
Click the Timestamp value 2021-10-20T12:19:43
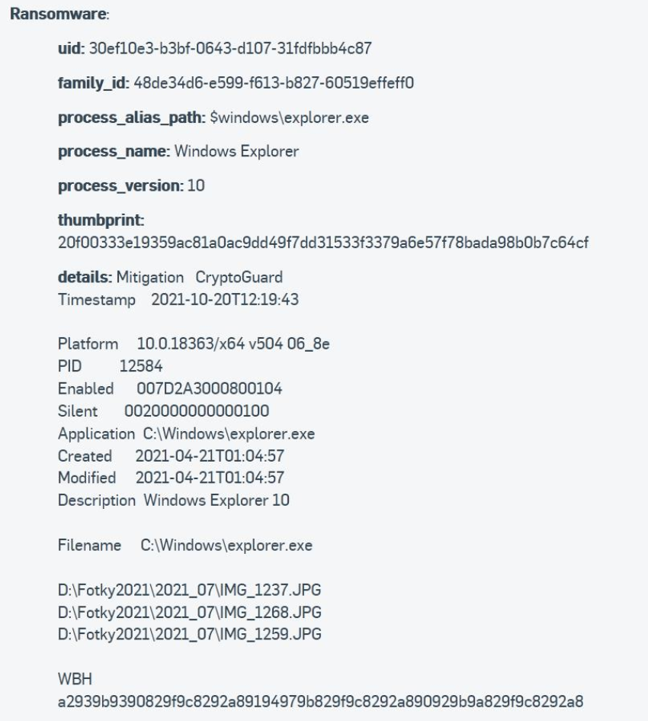click(x=225, y=299)
